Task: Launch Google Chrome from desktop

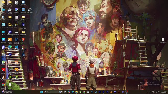Action: [3, 86]
